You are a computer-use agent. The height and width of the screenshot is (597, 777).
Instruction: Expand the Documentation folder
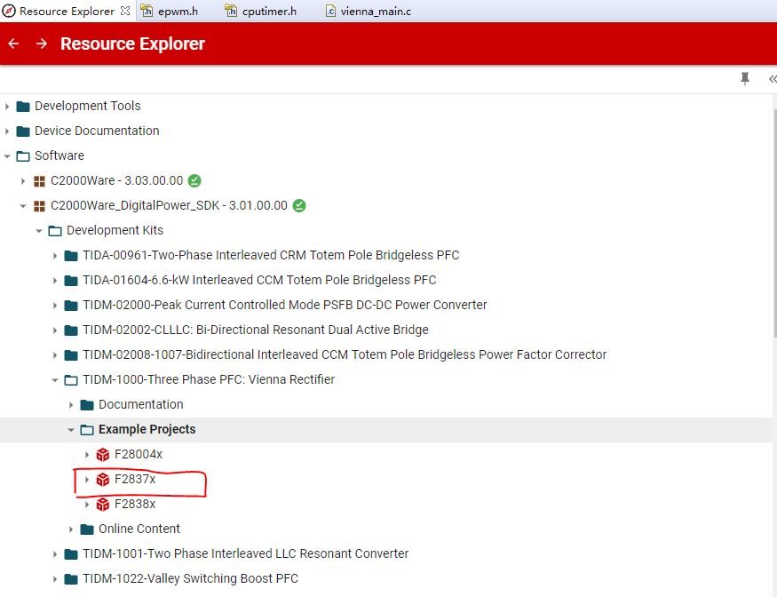tap(71, 405)
